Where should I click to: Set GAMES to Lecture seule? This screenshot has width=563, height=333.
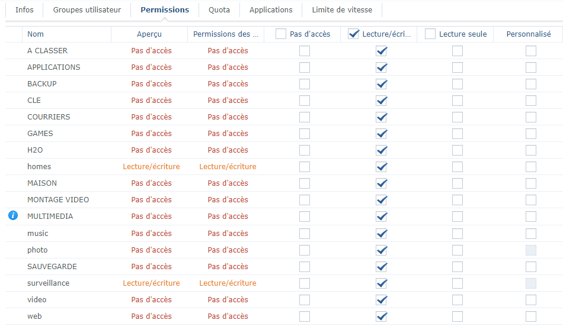[458, 134]
